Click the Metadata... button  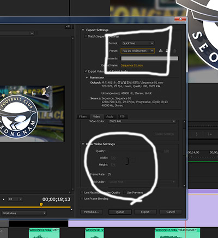tap(92, 212)
